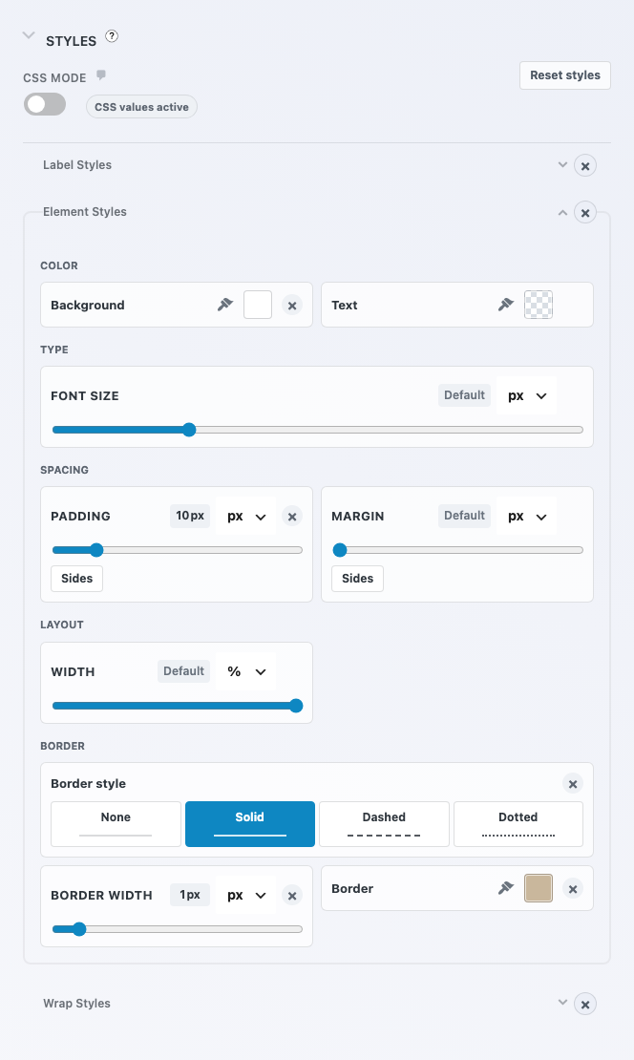Clear Wrap Styles with its X icon

(585, 1004)
